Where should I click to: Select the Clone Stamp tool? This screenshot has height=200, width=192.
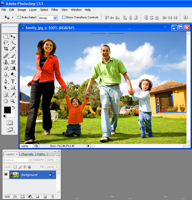click(6, 62)
